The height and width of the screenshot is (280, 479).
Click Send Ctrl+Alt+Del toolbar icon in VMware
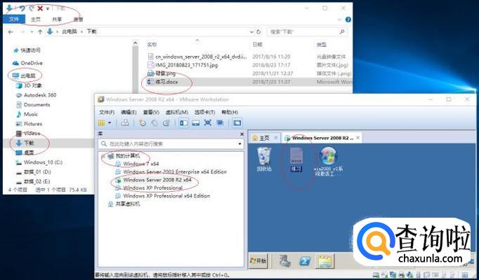(x=124, y=123)
